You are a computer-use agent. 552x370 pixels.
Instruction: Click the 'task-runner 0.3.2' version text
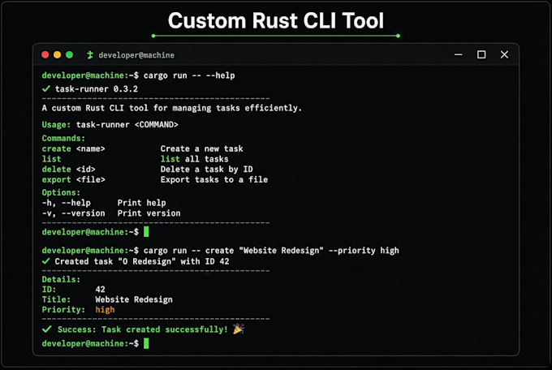tap(97, 89)
